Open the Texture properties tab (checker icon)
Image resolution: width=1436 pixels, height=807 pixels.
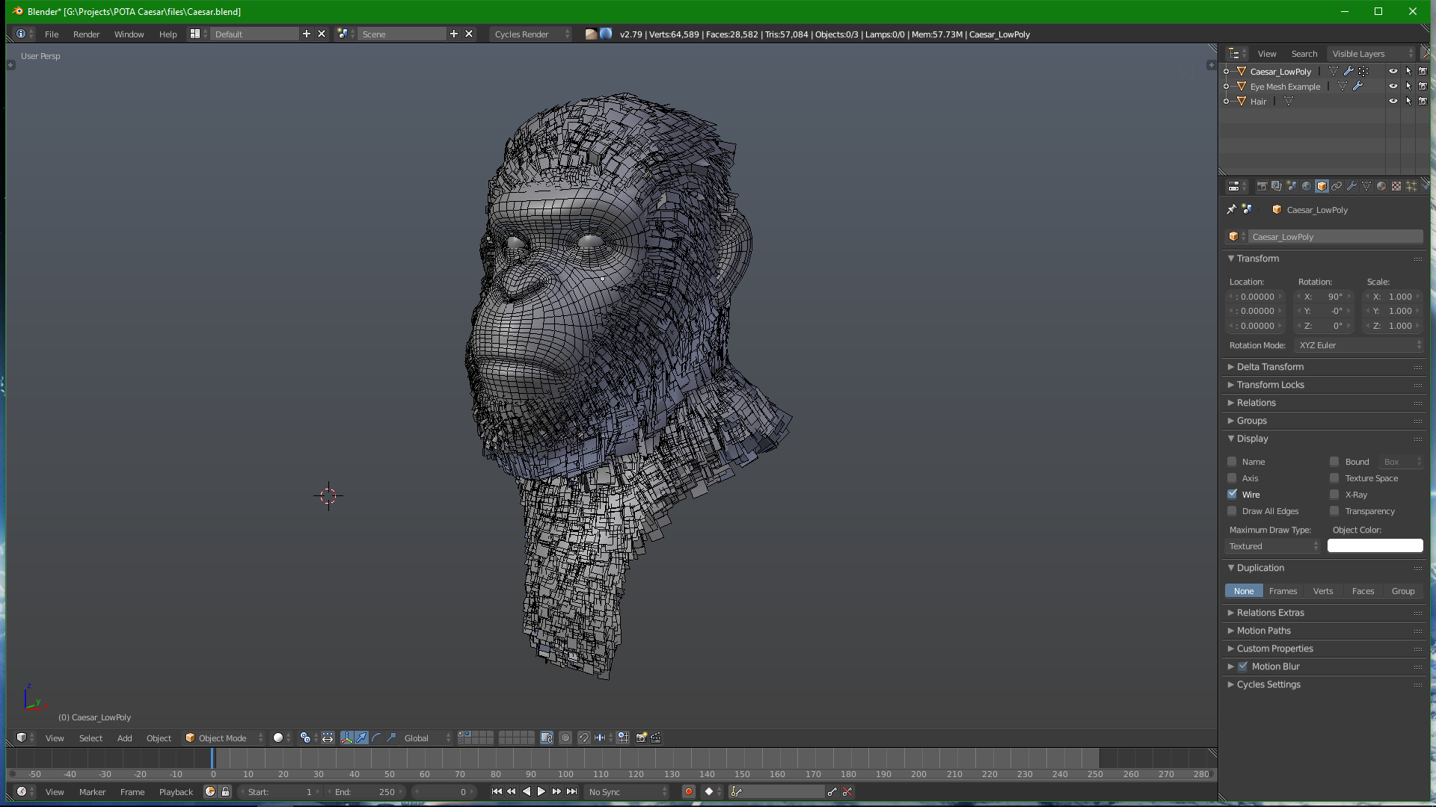click(1396, 186)
